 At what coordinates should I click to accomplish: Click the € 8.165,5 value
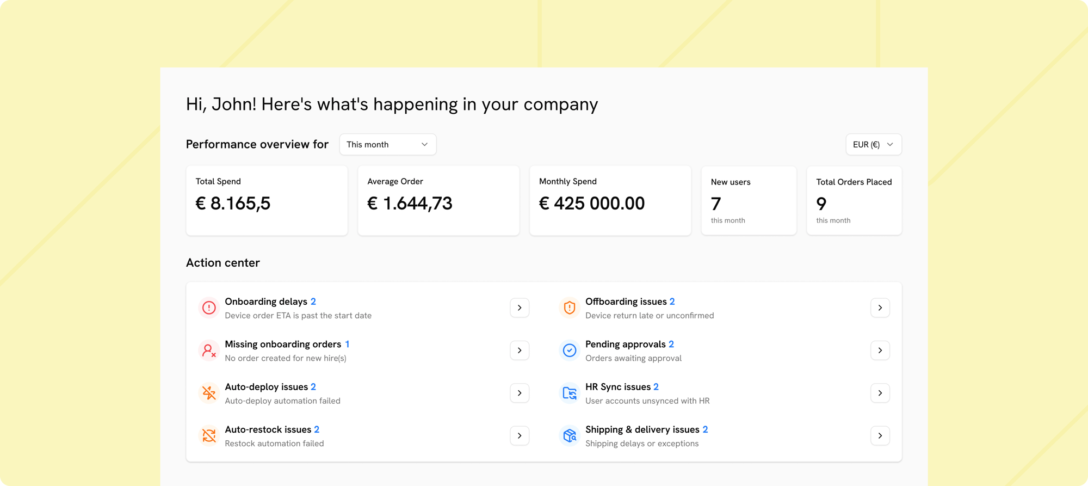pos(233,204)
